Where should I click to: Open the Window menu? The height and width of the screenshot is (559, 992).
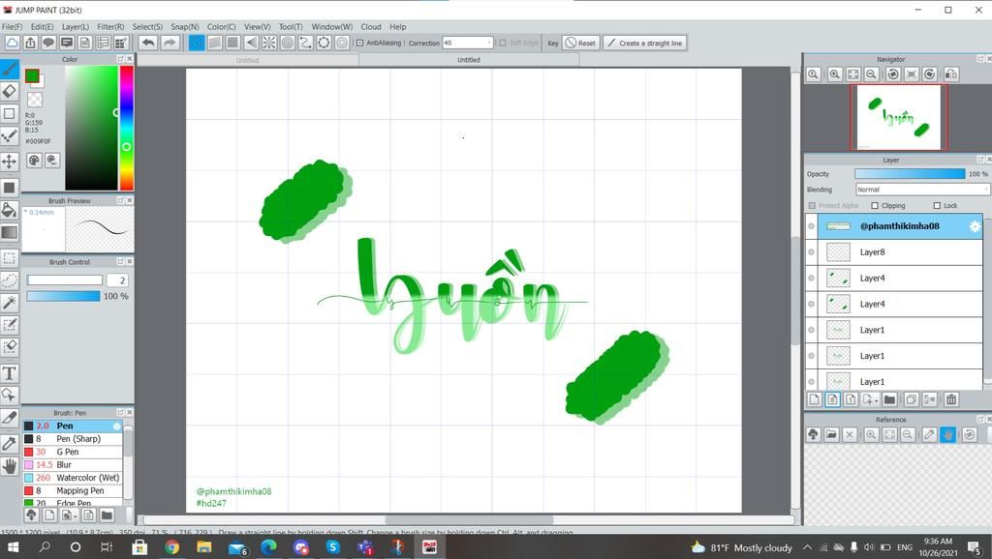point(331,26)
